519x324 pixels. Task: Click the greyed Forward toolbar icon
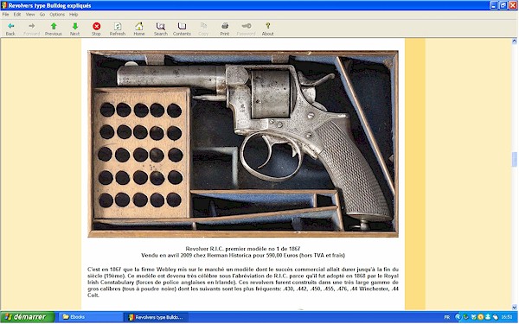coord(31,29)
